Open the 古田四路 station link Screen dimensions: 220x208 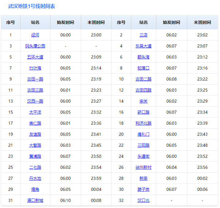144,90
